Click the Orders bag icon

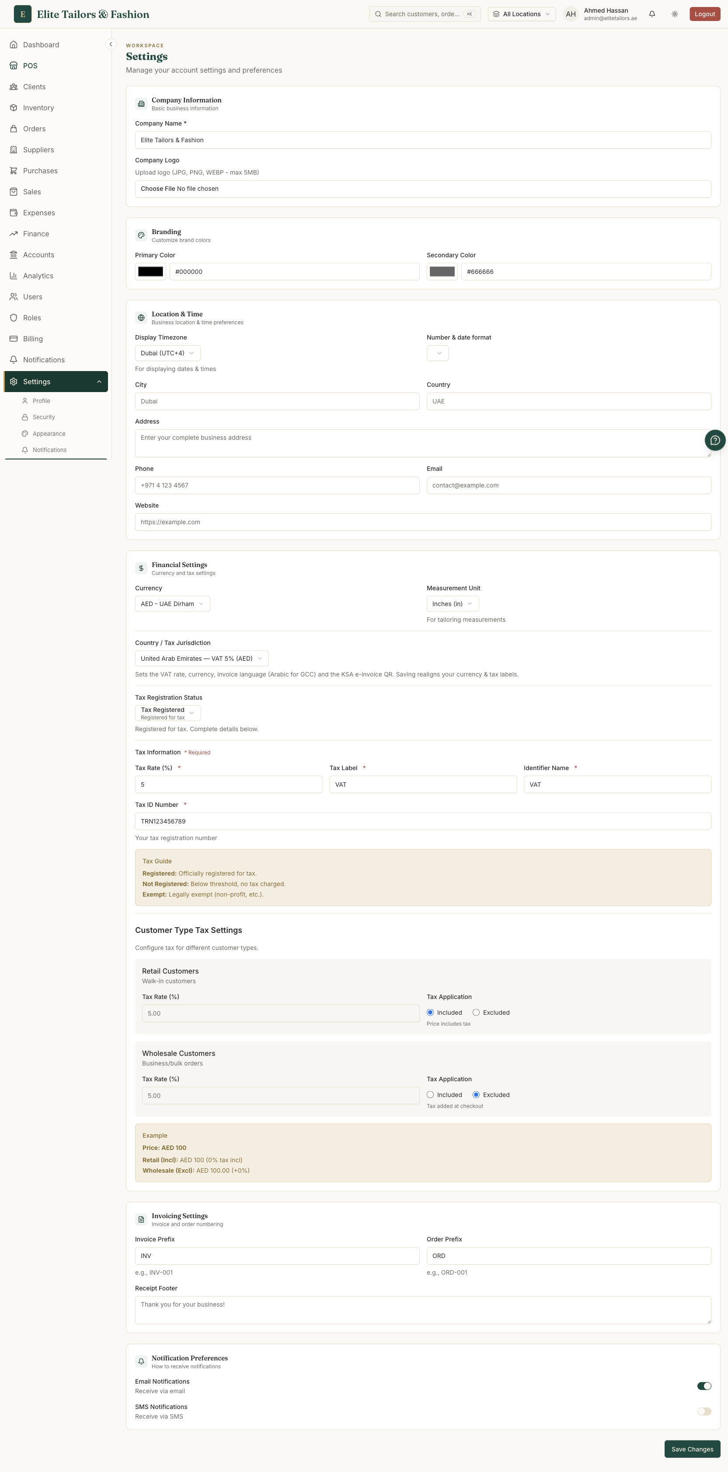(14, 129)
